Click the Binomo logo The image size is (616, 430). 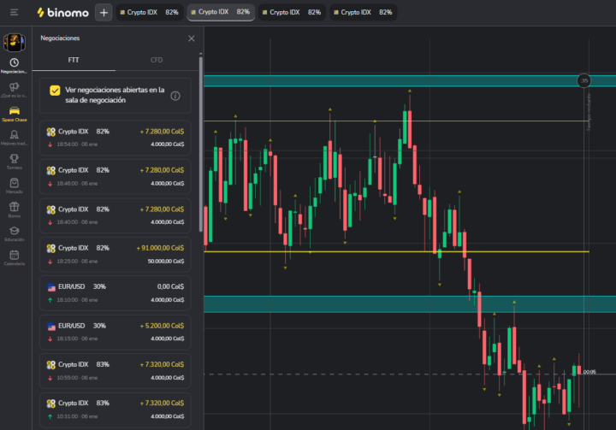pyautogui.click(x=62, y=13)
